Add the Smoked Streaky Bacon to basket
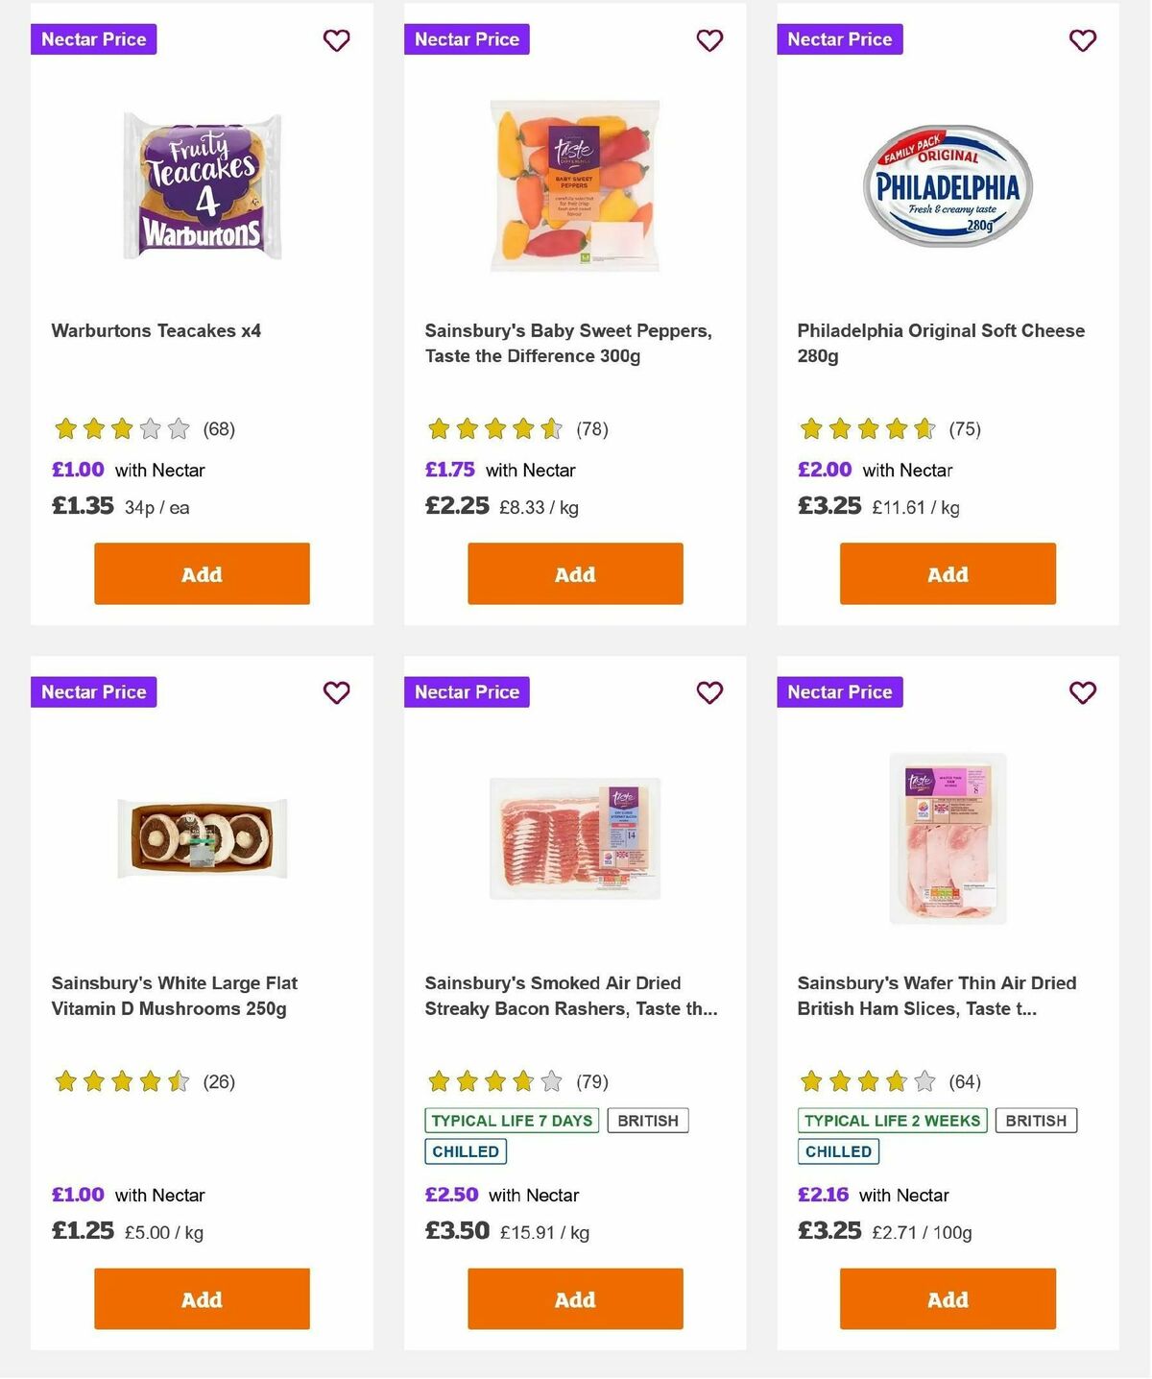This screenshot has height=1379, width=1152. [574, 1298]
